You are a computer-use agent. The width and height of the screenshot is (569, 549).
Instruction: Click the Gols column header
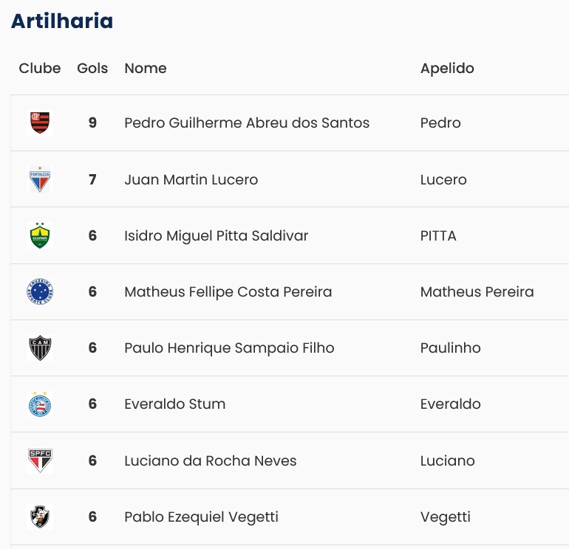pyautogui.click(x=92, y=68)
